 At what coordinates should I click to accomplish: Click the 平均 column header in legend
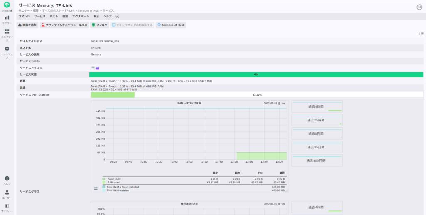(260, 173)
